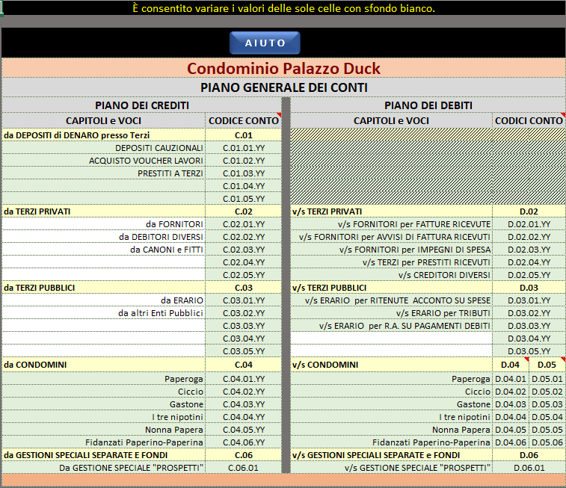
Task: Click empty white cell beside C.02.04.YY
Action: pyautogui.click(x=104, y=262)
